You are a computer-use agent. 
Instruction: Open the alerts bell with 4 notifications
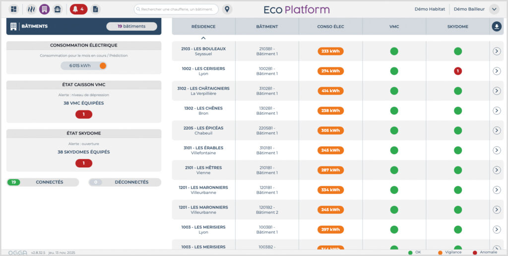[x=78, y=9]
